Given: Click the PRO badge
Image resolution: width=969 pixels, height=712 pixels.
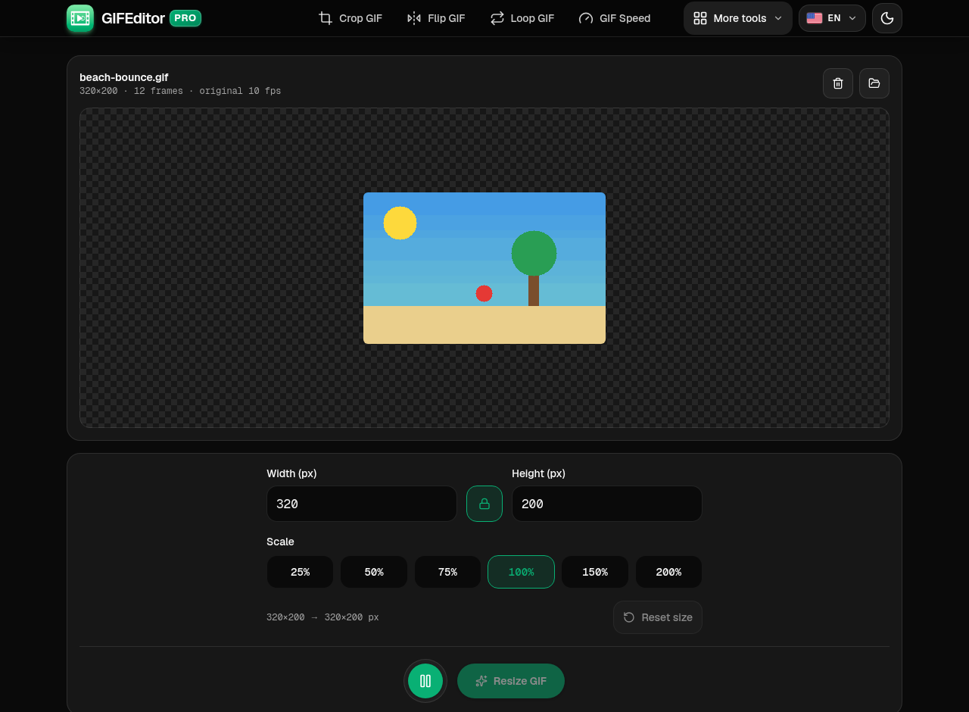Looking at the screenshot, I should (x=185, y=18).
